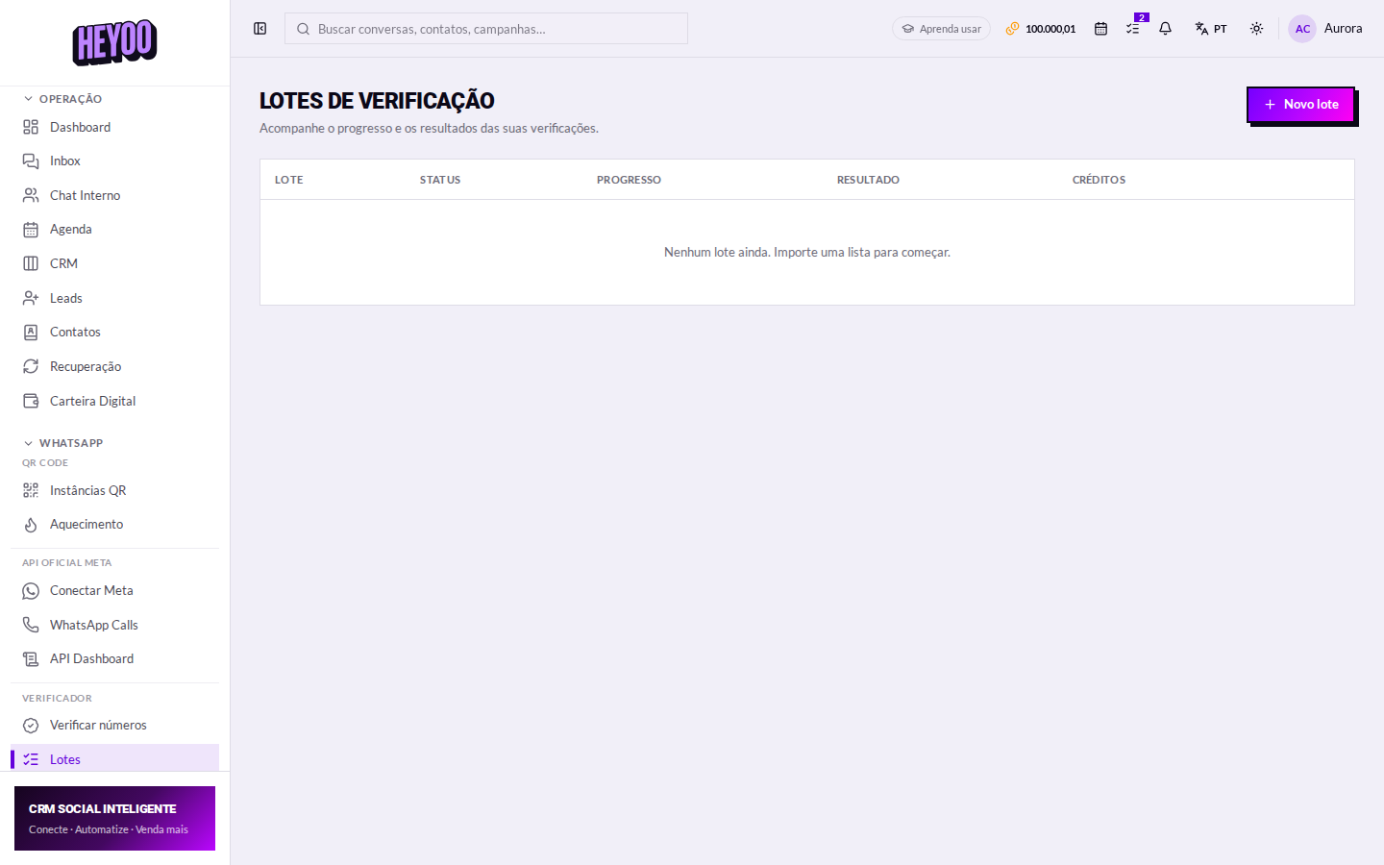Create a Novo lote

point(1300,104)
